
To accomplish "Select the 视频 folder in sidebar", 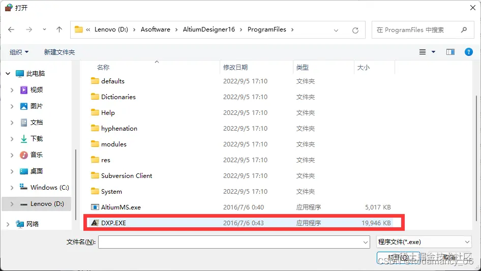I will pyautogui.click(x=37, y=89).
